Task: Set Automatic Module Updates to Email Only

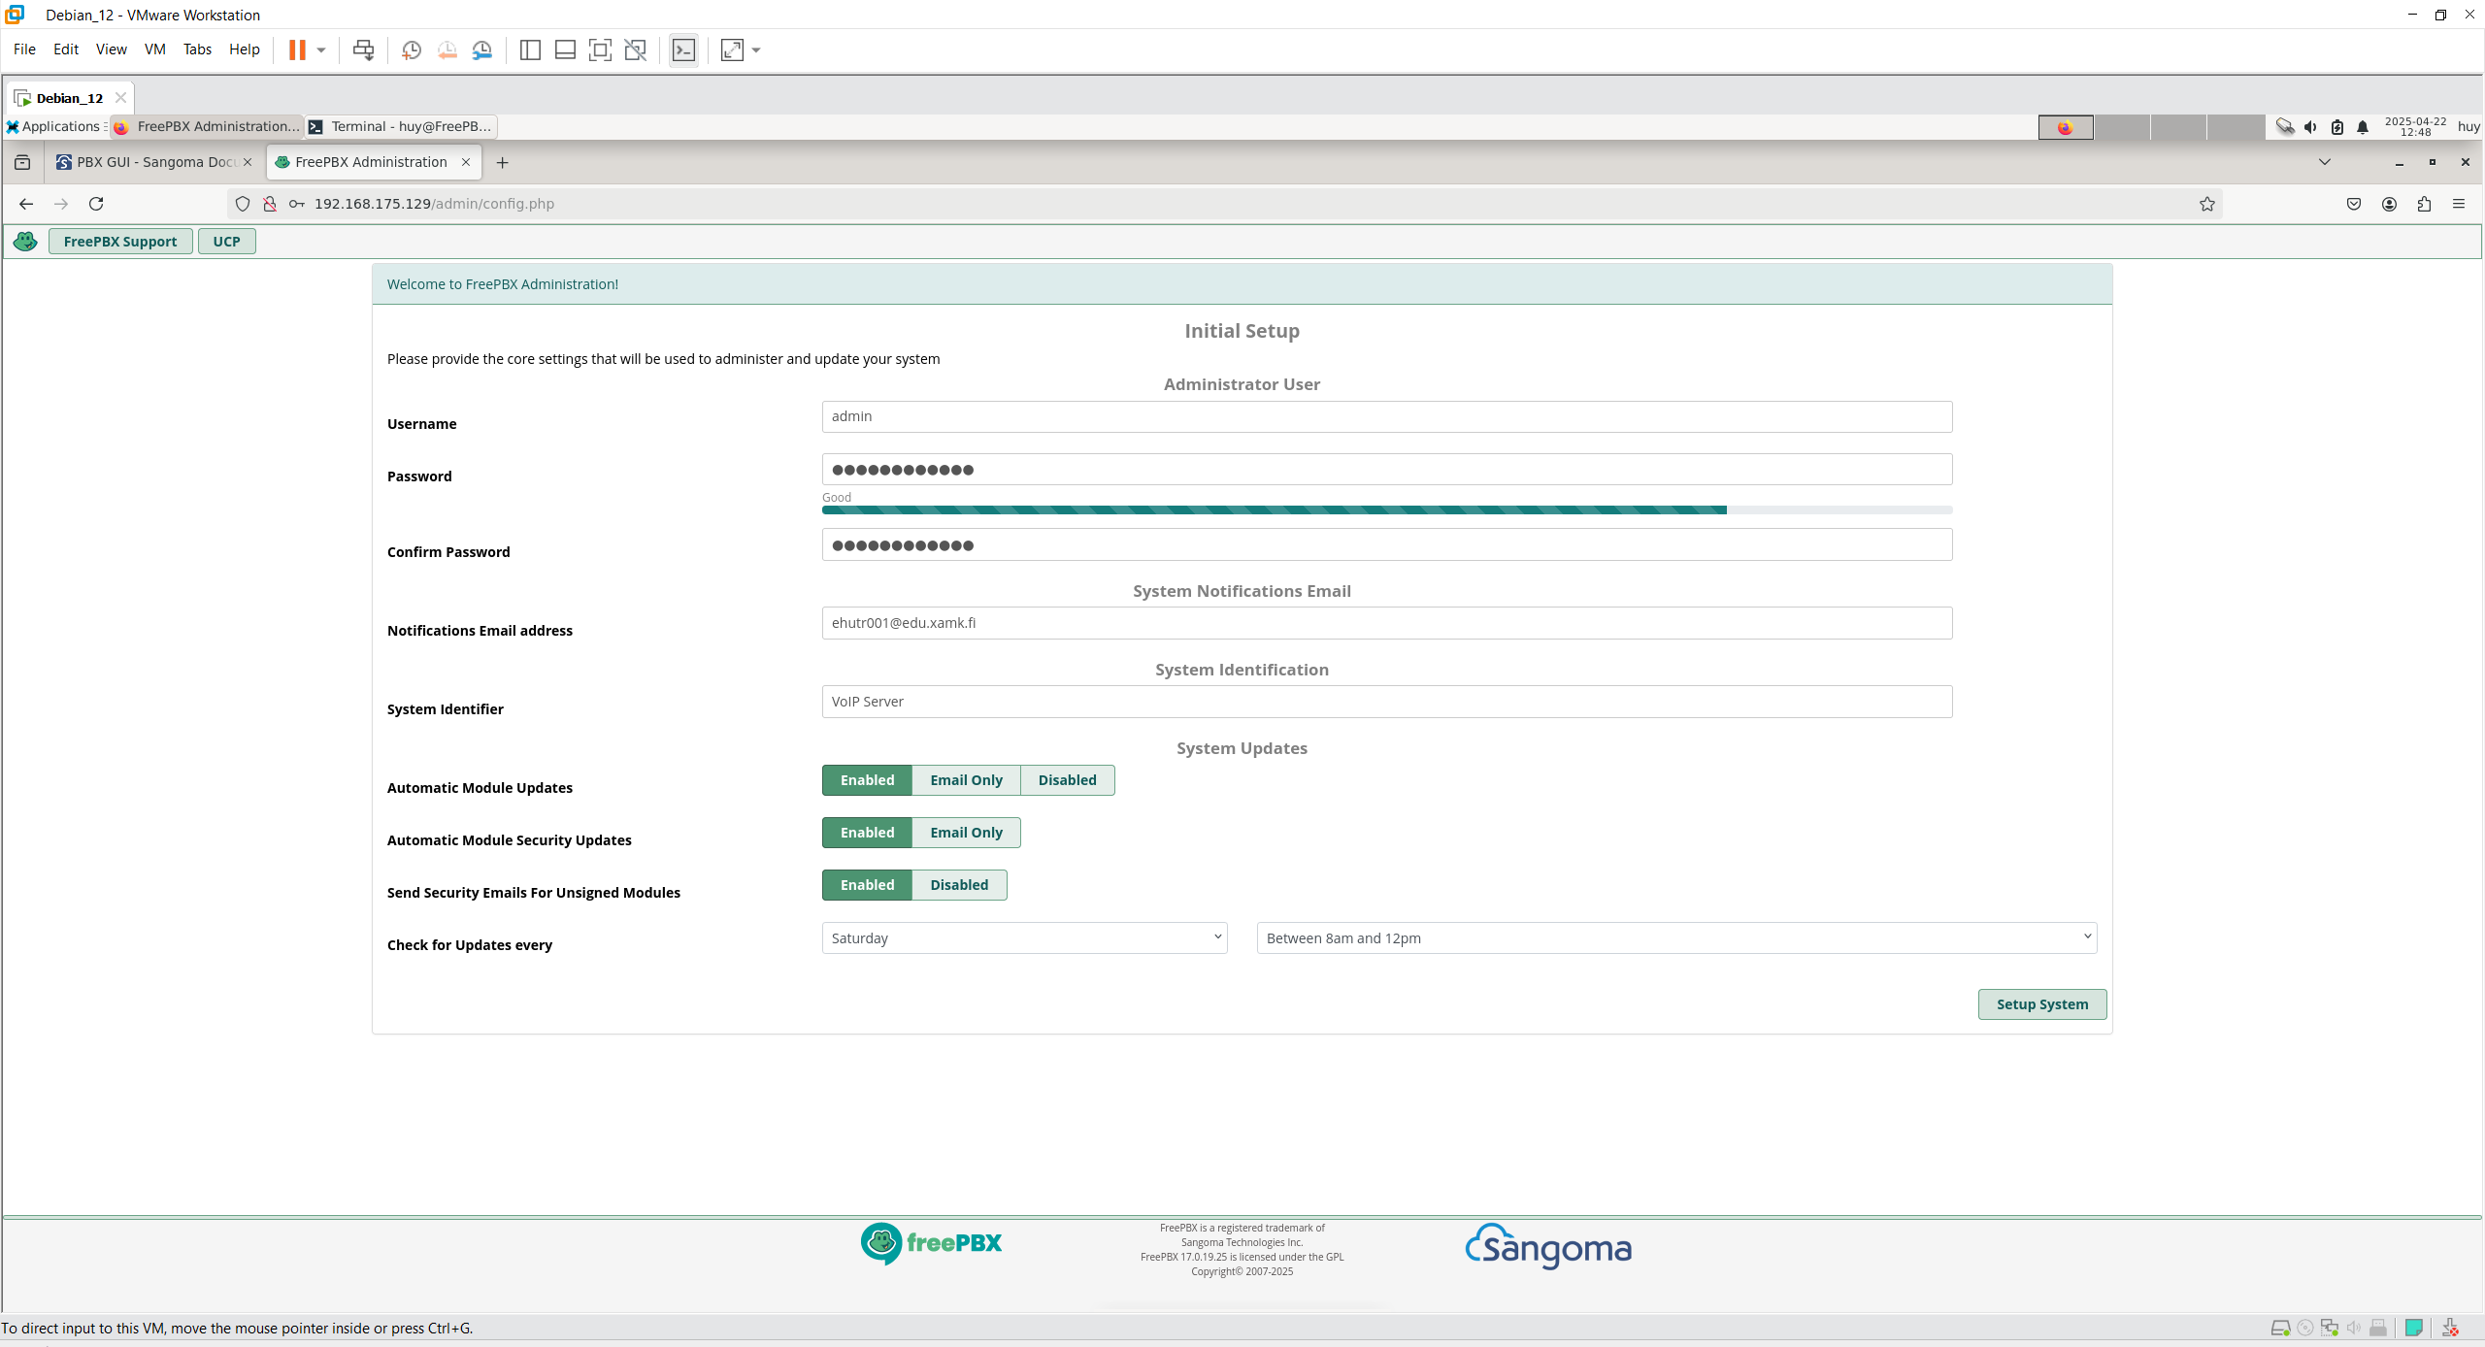Action: pyautogui.click(x=966, y=780)
